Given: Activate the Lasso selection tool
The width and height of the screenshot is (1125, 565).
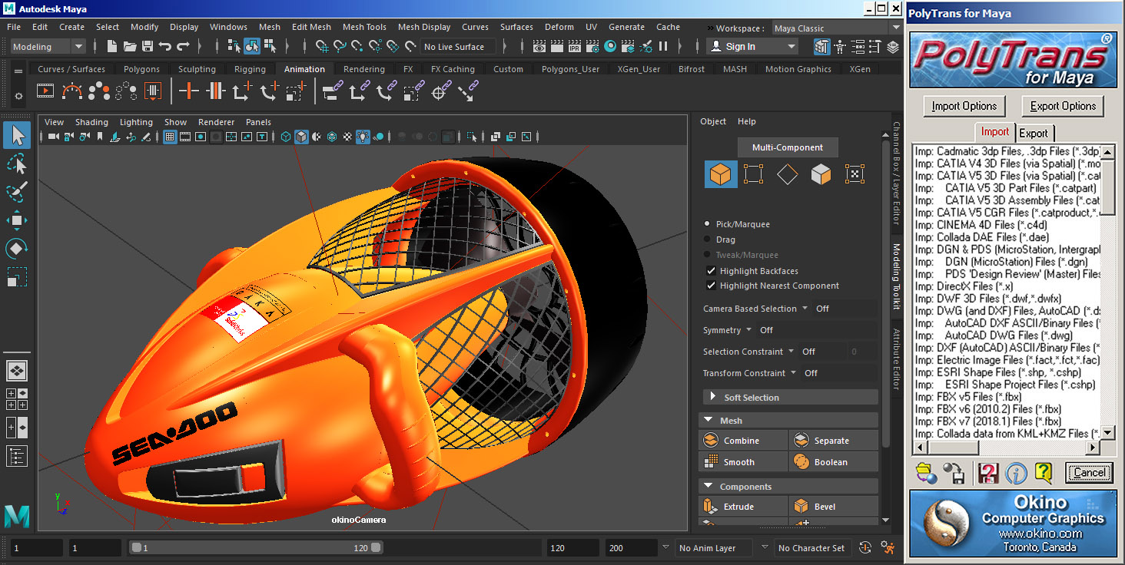Looking at the screenshot, I should point(17,164).
